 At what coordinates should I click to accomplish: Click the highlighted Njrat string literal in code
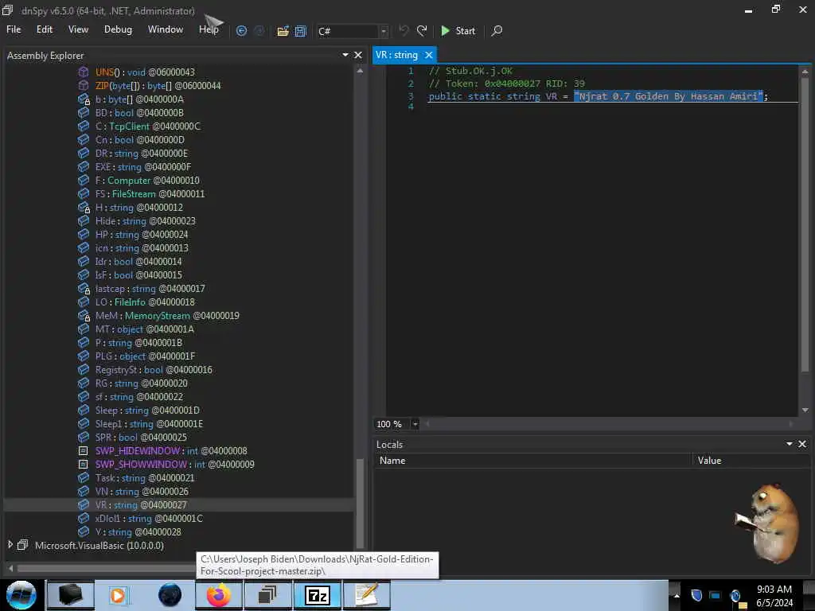(668, 96)
